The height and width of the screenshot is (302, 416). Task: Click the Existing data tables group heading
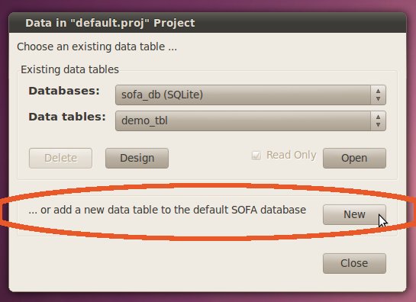point(69,69)
